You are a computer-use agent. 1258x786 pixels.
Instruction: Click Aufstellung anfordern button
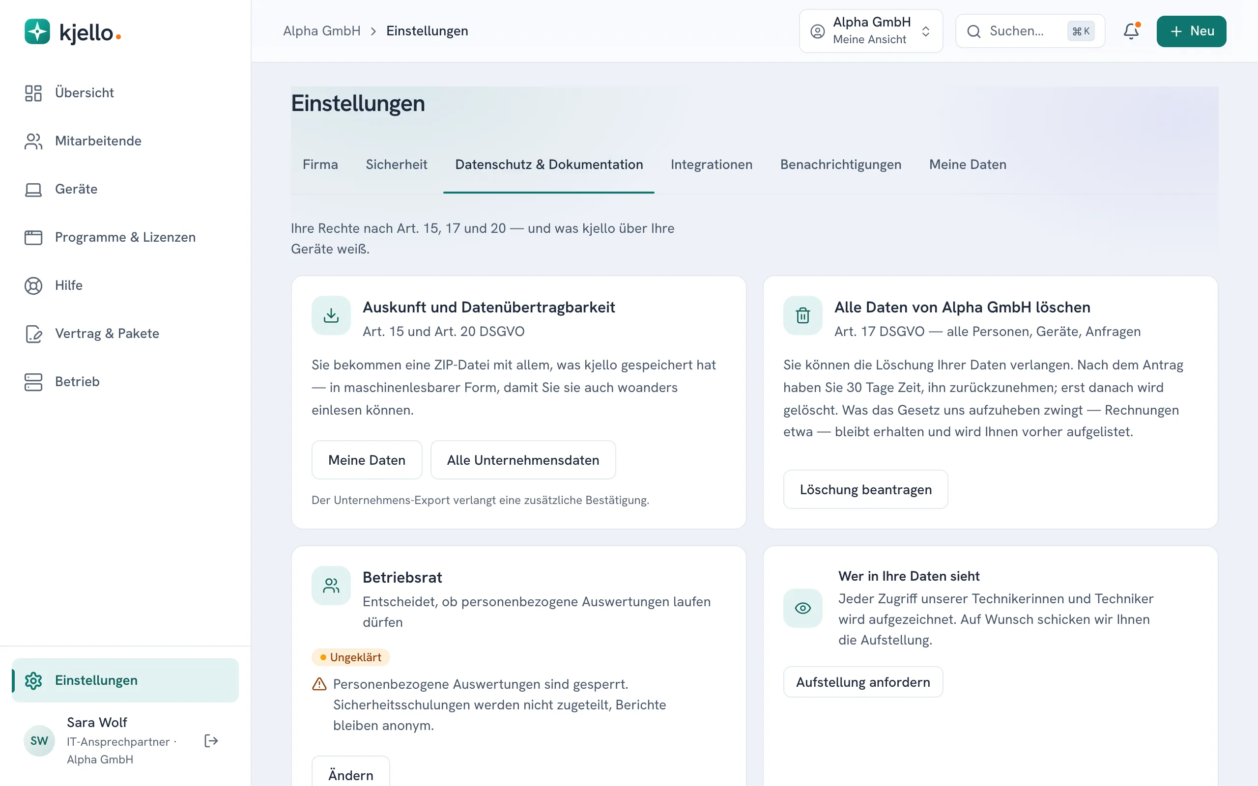pyautogui.click(x=863, y=682)
